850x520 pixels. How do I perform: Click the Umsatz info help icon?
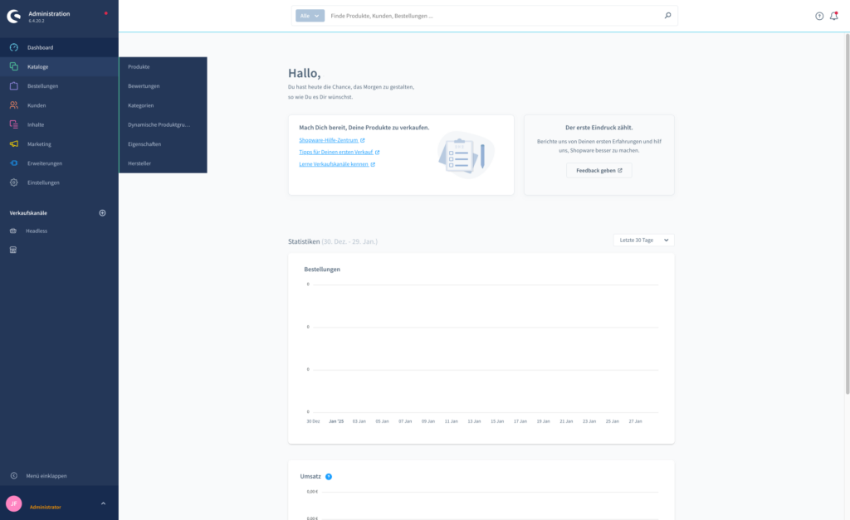point(329,477)
